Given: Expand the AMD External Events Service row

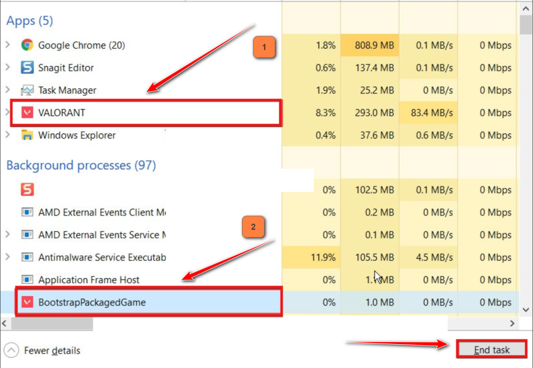Looking at the screenshot, I should [8, 234].
